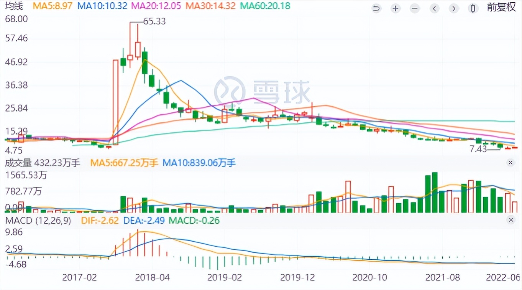Viewport: 522px width, 290px height.
Task: Click the 2018-04 date axis label
Action: 153,277
